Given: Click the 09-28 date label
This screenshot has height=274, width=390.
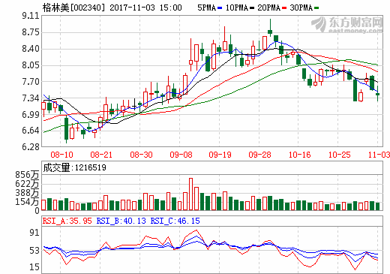Looking at the screenshot, I should [259, 155].
